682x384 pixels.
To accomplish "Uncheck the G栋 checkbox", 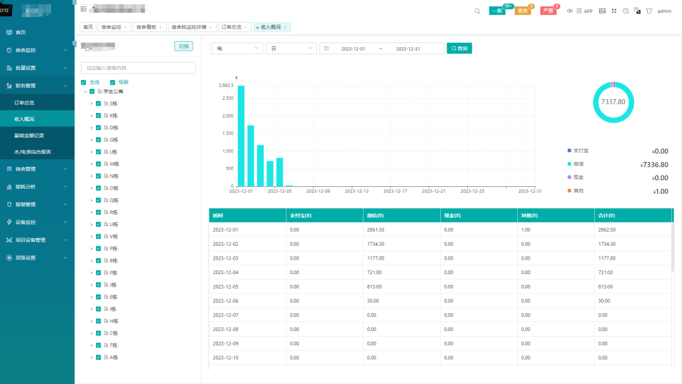I will [99, 140].
